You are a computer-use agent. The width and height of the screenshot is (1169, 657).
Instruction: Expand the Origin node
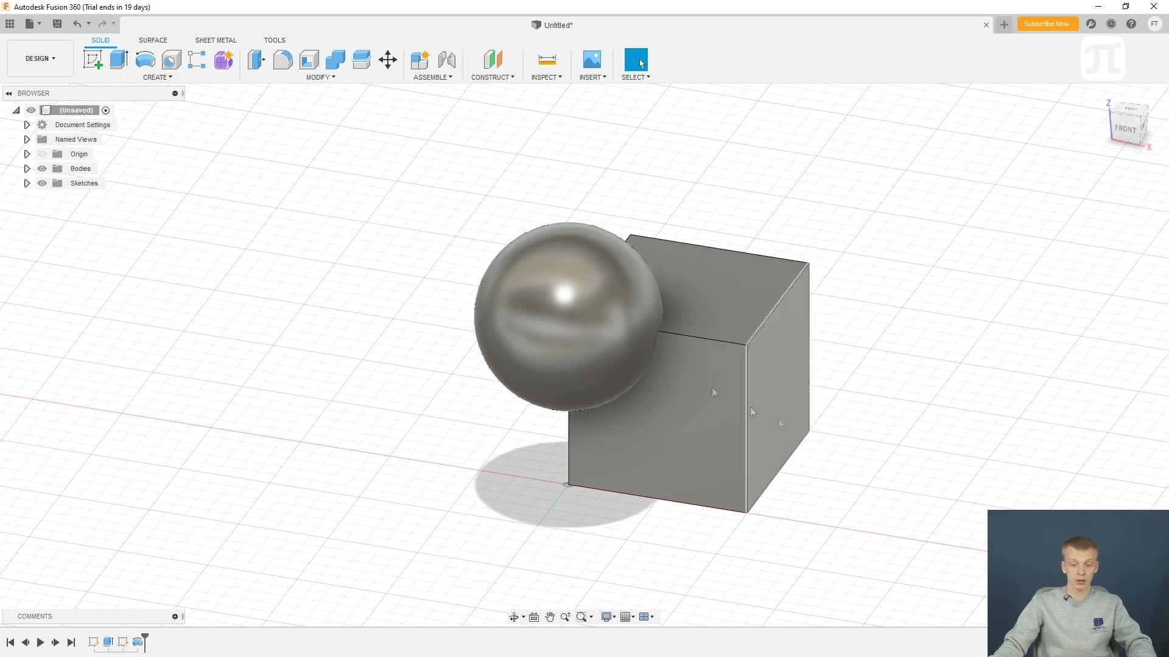tap(27, 154)
